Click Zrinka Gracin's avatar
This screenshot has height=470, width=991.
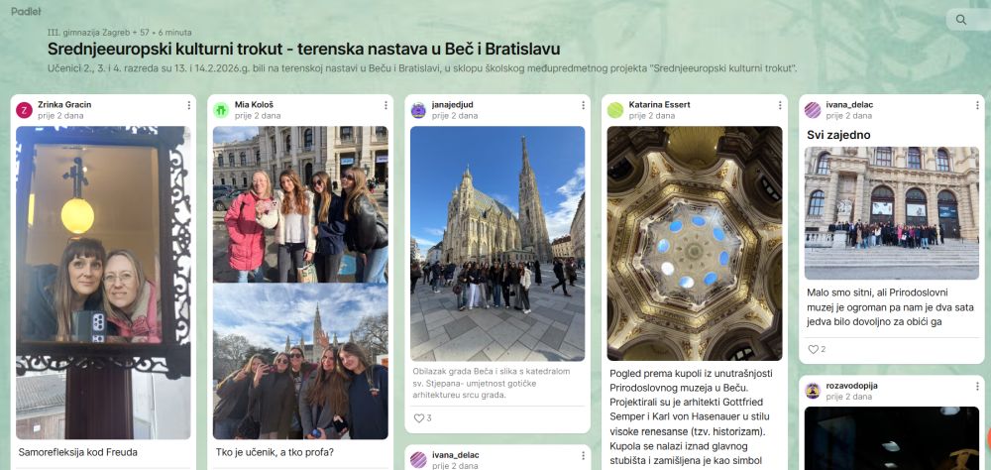point(24,110)
